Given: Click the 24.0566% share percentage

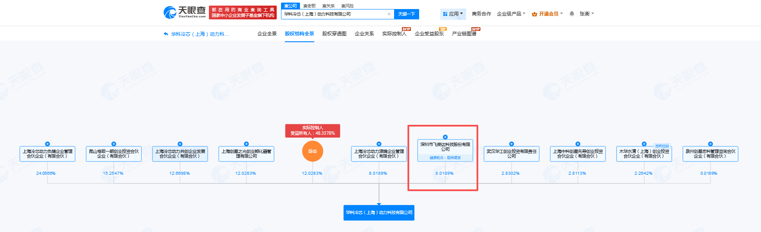Looking at the screenshot, I should (x=46, y=173).
